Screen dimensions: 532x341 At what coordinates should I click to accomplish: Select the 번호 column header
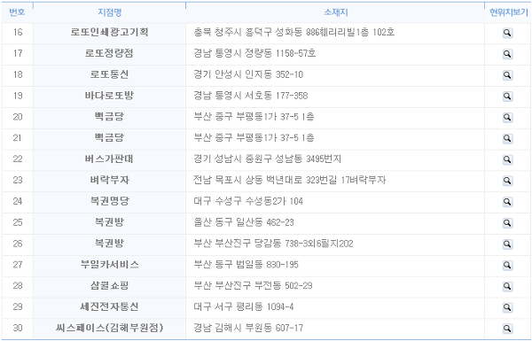(x=17, y=12)
